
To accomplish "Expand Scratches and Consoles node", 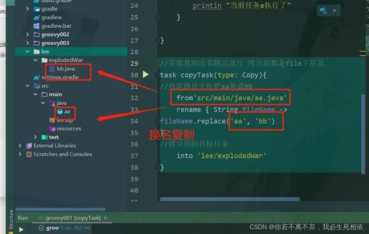I will coord(20,154).
